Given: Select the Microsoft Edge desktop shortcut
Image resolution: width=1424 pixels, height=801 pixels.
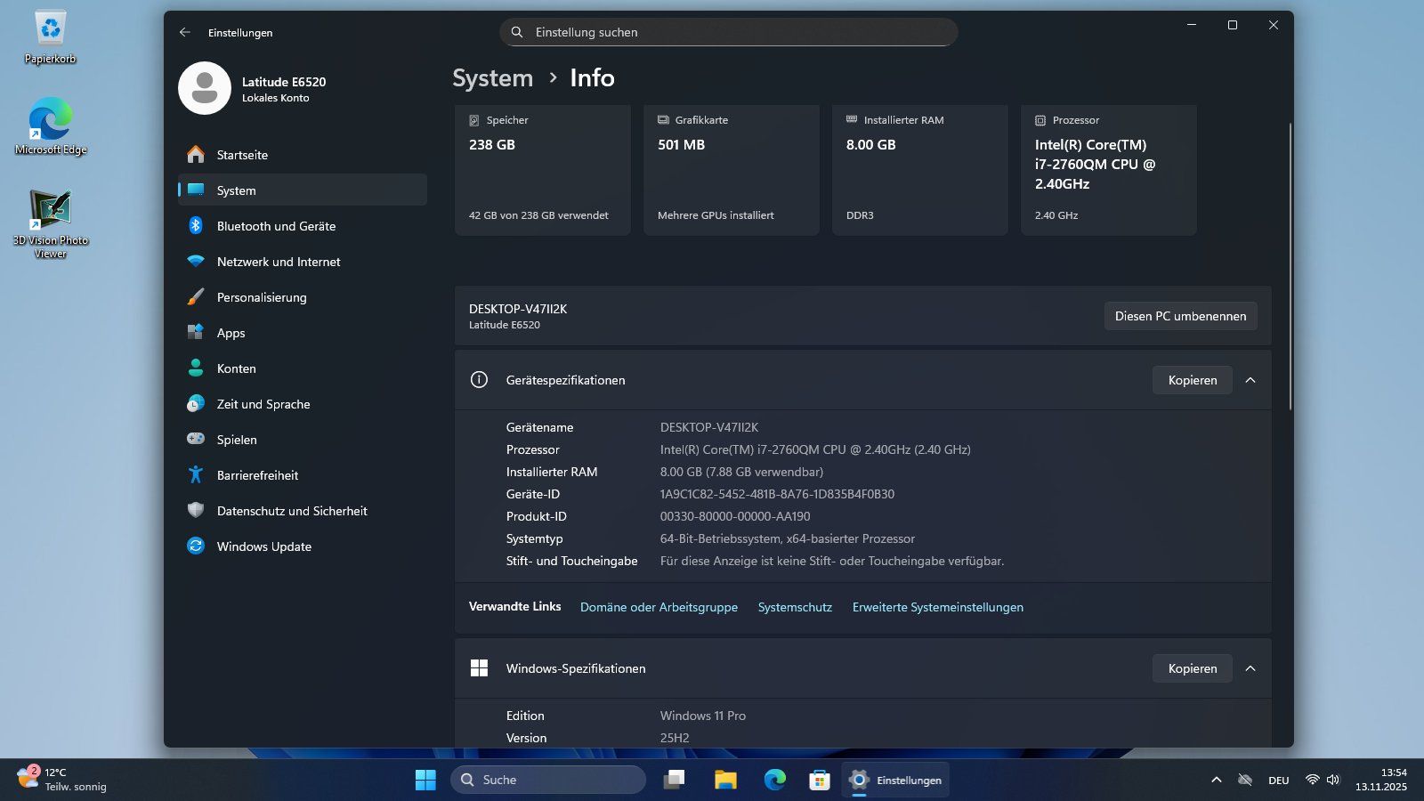Looking at the screenshot, I should click(x=51, y=126).
